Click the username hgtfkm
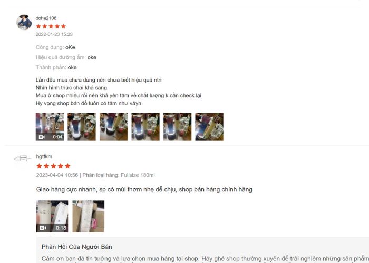Viewport: 369px width, 263px height. 44,156
